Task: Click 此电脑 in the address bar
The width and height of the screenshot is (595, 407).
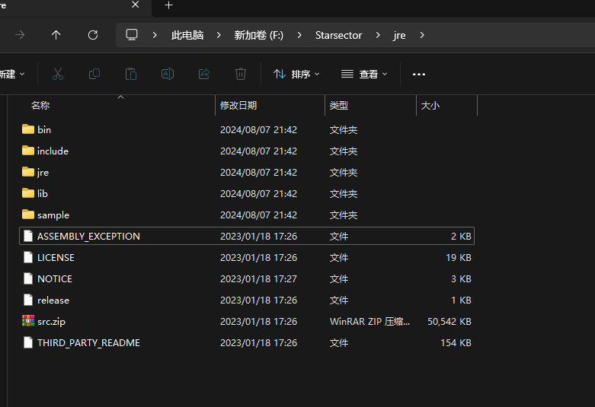Action: [x=187, y=35]
